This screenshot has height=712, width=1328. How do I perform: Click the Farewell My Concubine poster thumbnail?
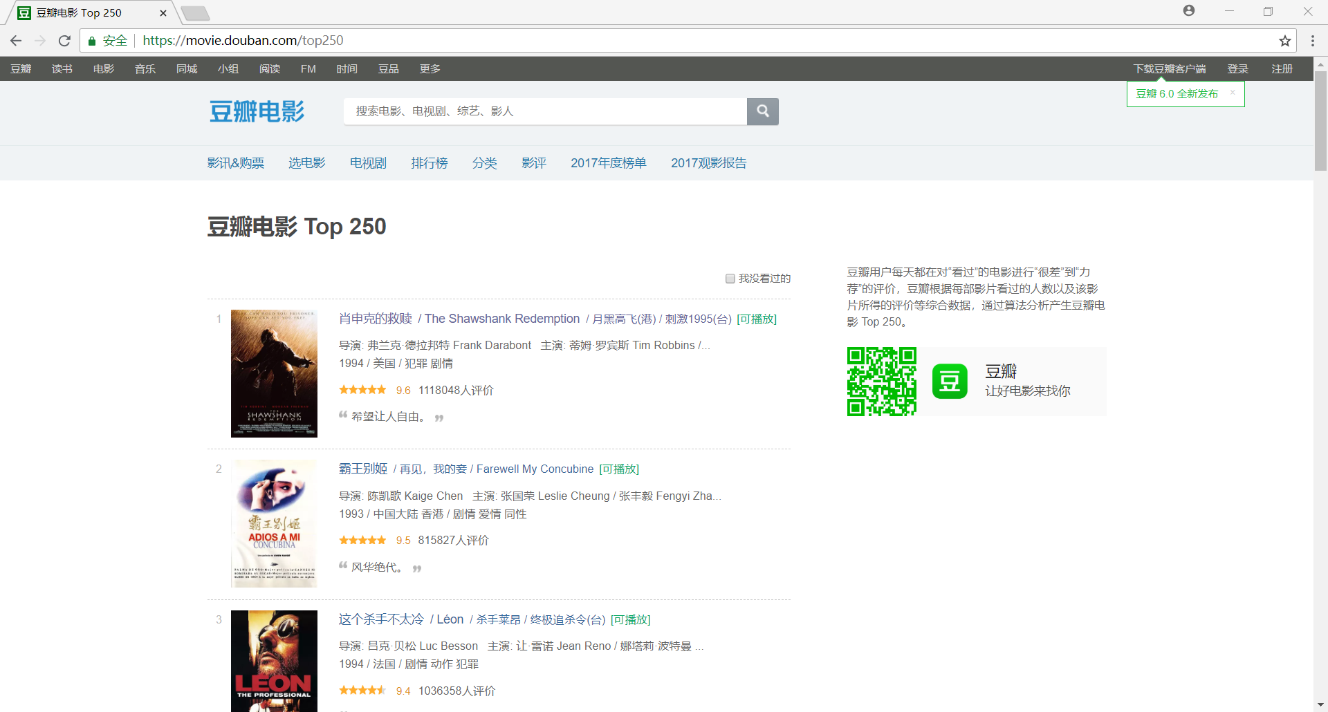click(x=274, y=524)
